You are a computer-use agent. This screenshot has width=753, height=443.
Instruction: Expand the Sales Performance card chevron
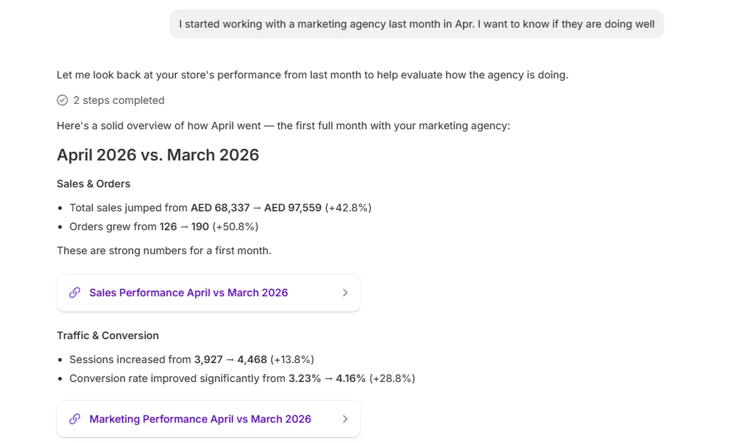345,293
